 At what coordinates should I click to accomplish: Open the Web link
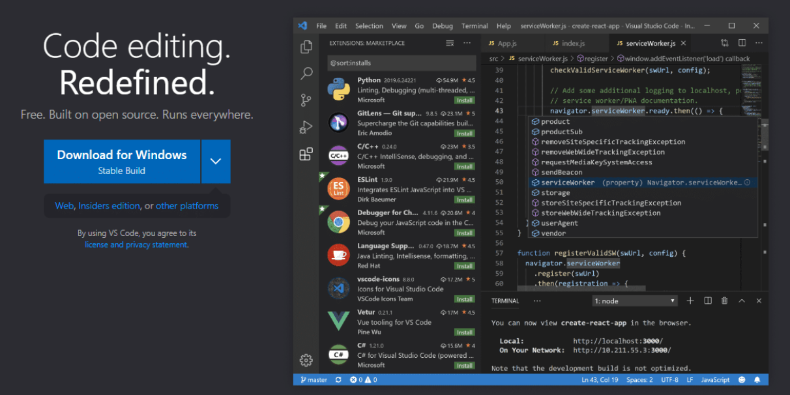(x=64, y=206)
